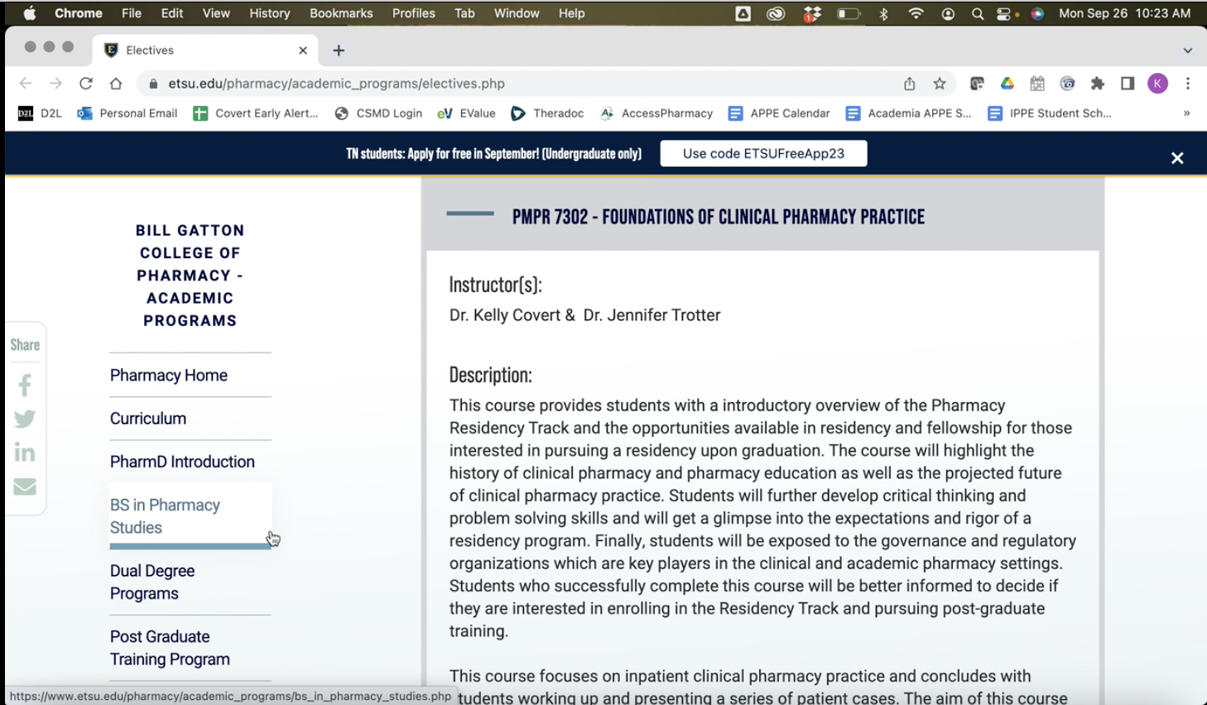Share page via Twitter icon
1207x705 pixels.
click(25, 419)
